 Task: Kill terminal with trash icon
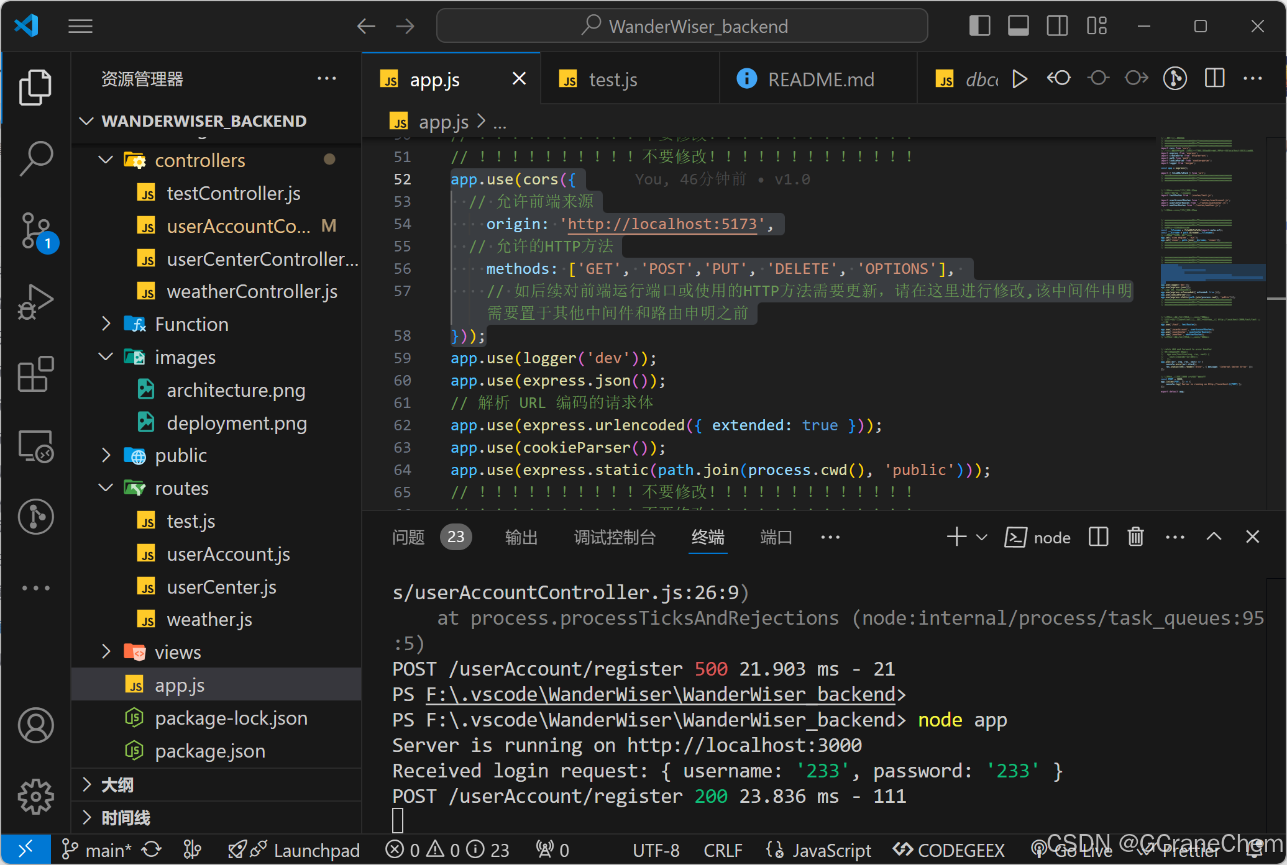(x=1135, y=537)
